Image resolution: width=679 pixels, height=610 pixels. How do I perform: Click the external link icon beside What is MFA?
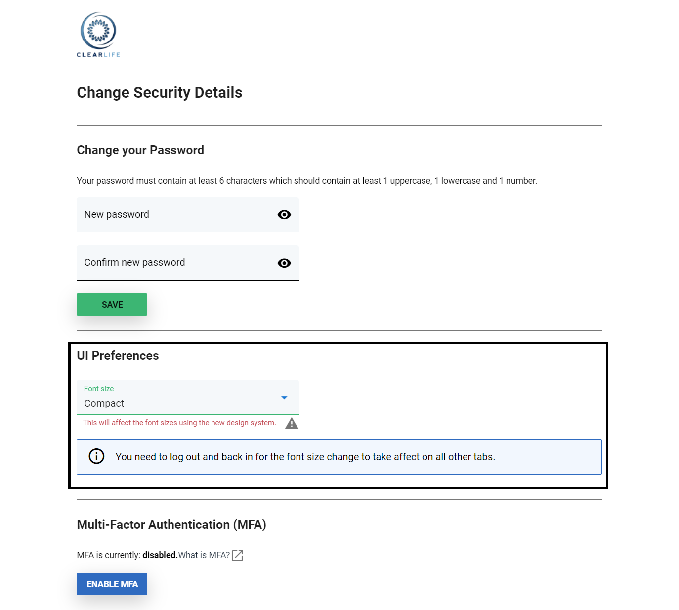point(238,555)
